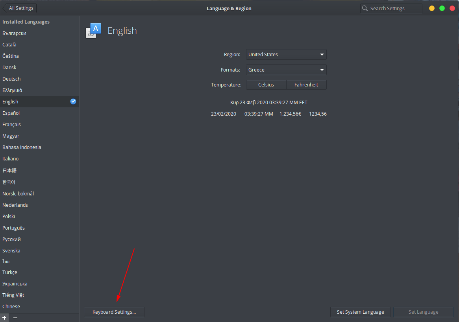Open the Formats dropdown showing Greece
The height and width of the screenshot is (322, 459).
[x=286, y=70]
